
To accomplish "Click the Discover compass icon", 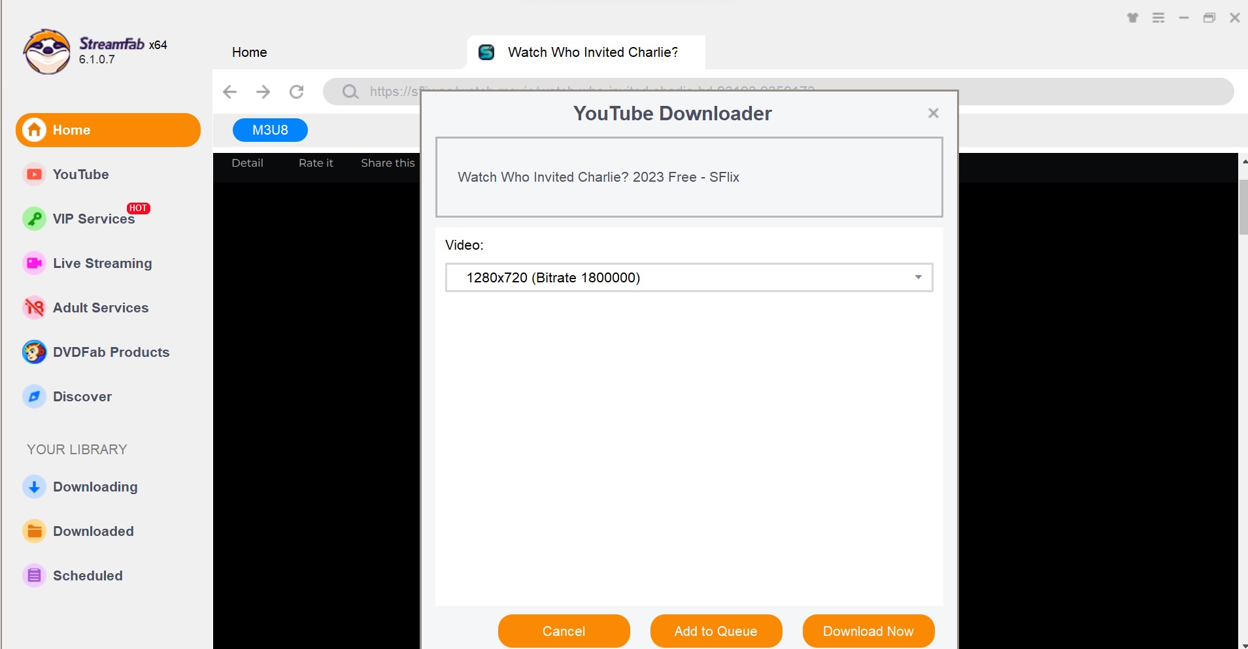I will [34, 397].
